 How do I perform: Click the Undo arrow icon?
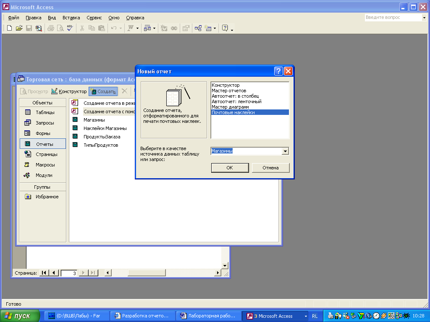[x=113, y=28]
